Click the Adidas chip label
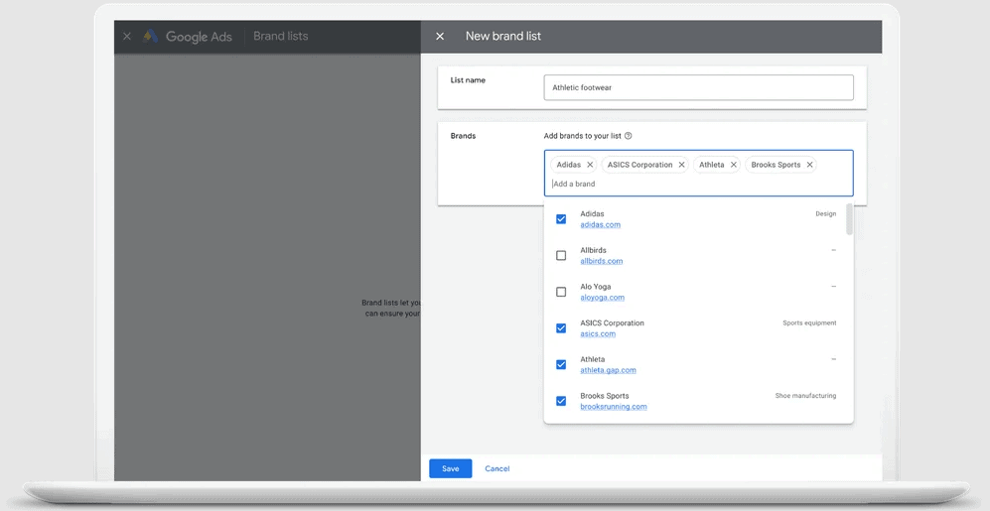990x511 pixels. tap(568, 165)
